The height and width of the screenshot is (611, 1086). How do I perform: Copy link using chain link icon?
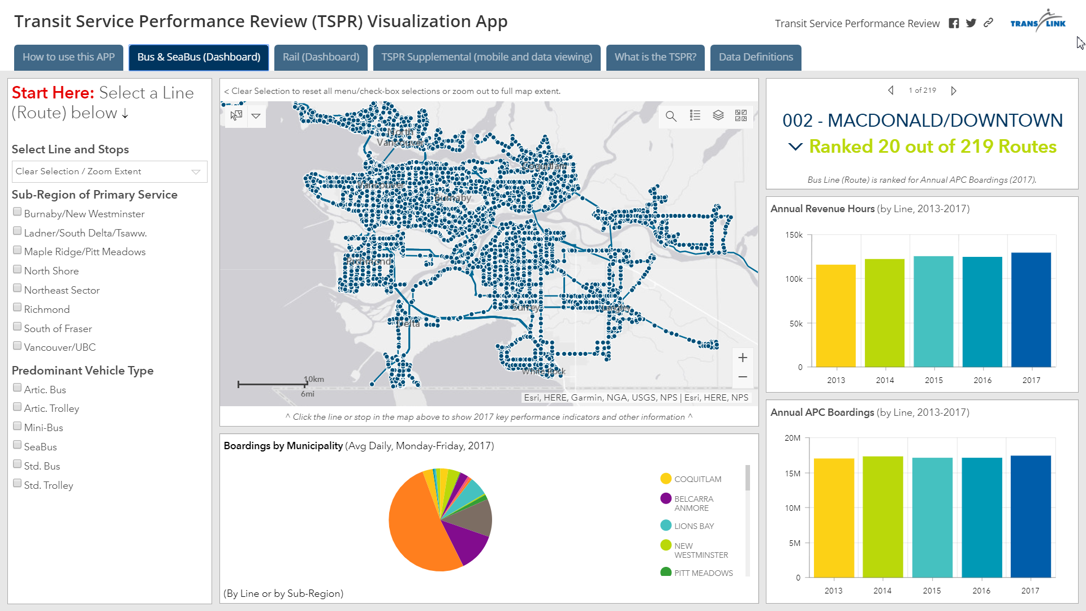point(989,23)
